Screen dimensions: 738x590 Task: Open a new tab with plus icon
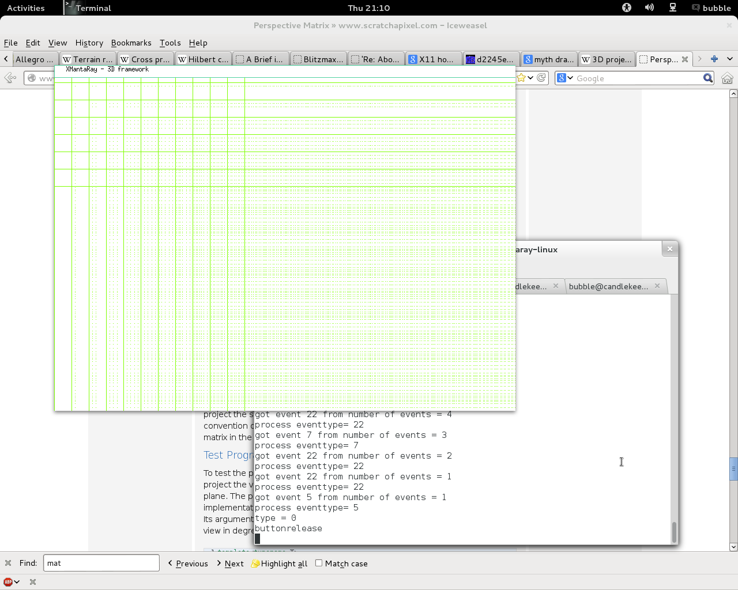(714, 59)
